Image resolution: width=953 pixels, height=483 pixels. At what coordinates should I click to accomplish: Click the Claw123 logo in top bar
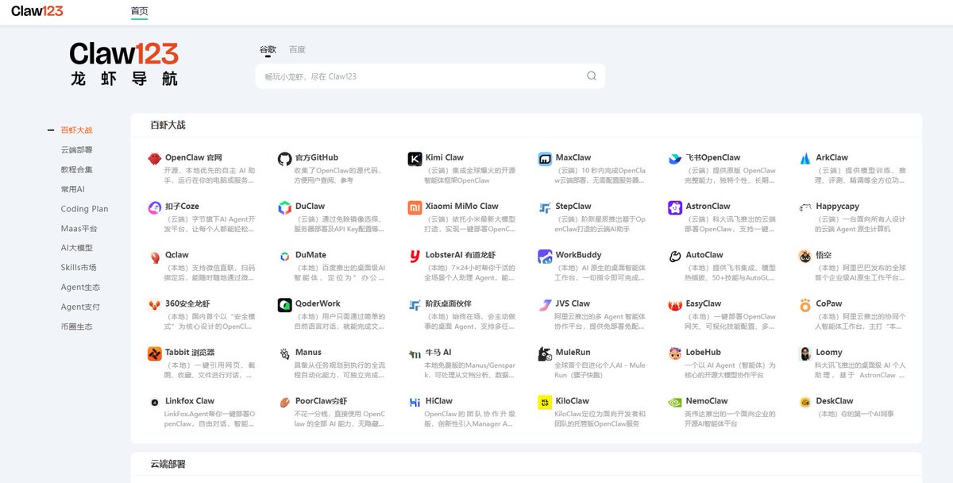click(37, 11)
